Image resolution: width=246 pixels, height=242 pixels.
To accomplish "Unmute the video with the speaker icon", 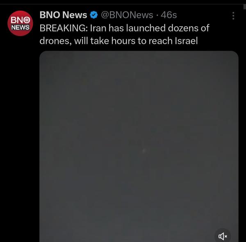I will click(223, 236).
